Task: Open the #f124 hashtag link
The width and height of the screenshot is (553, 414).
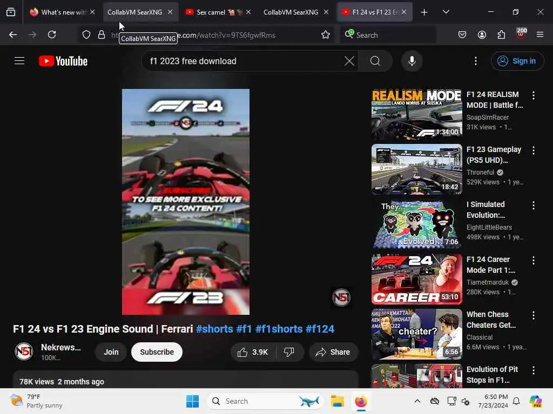Action: (x=320, y=329)
